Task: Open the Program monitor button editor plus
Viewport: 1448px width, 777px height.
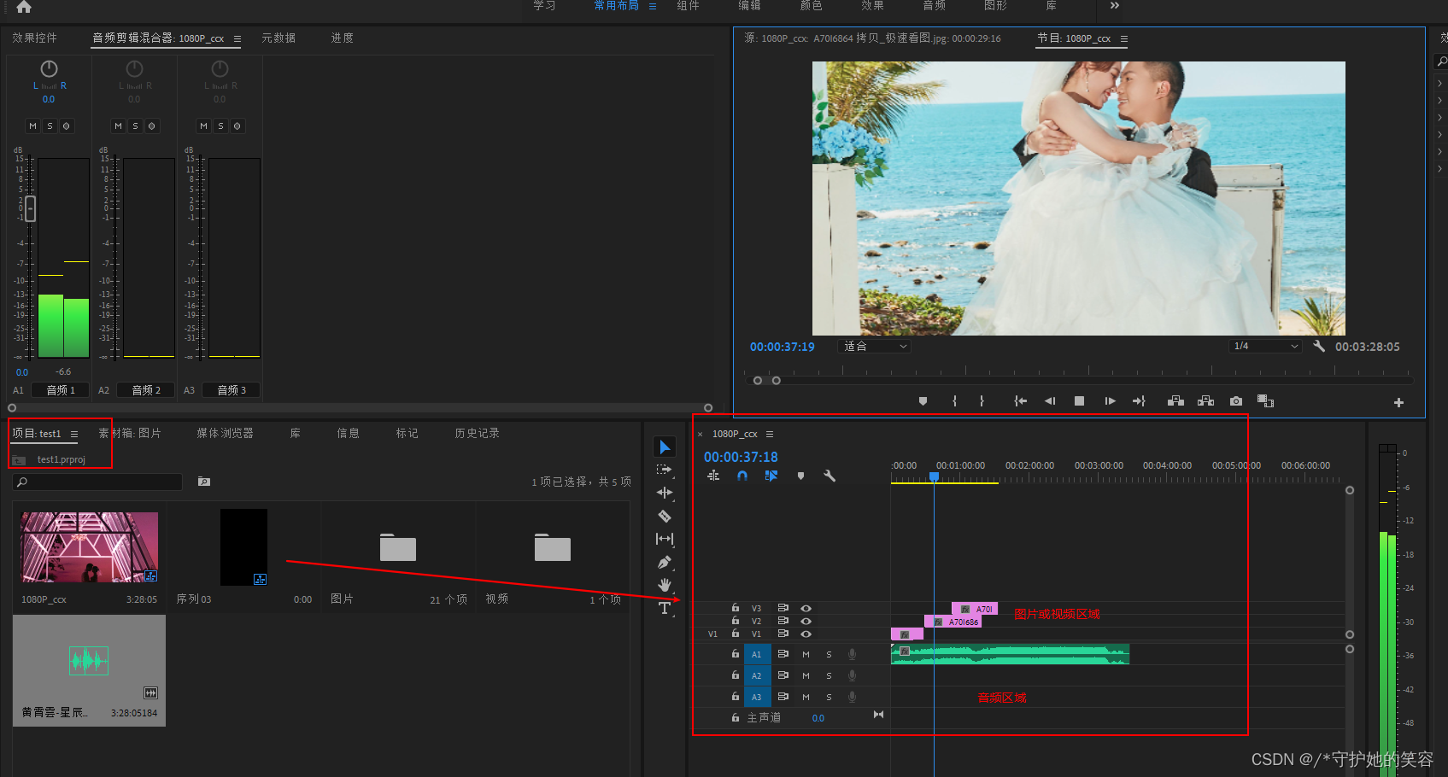Action: point(1398,402)
